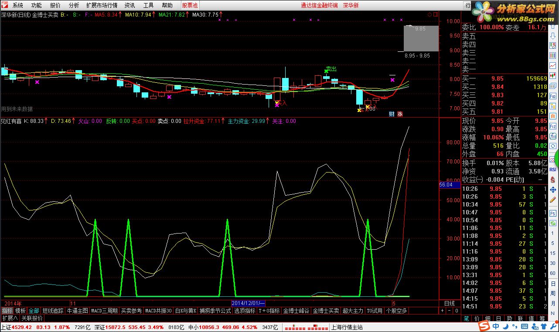559x332 pixels.
Task: Open the 系统 menu
Action: 17,5
